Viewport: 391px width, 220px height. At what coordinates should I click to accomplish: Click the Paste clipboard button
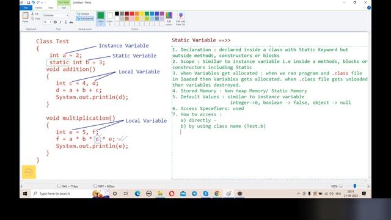26,17
